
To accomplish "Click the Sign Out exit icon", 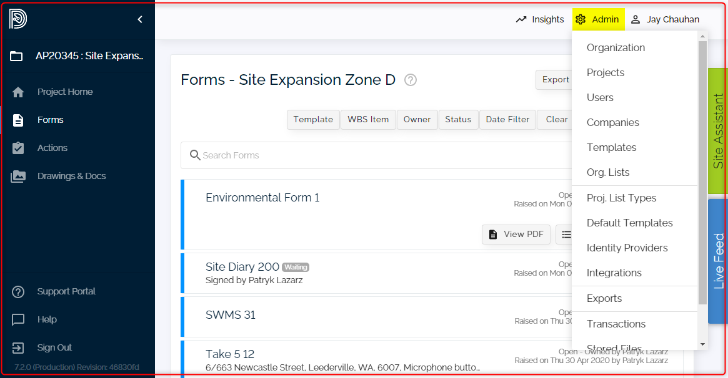I will pos(18,348).
